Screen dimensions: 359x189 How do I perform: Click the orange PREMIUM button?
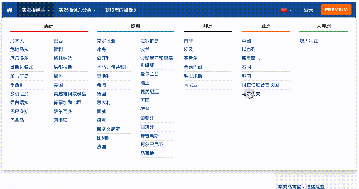pos(336,10)
